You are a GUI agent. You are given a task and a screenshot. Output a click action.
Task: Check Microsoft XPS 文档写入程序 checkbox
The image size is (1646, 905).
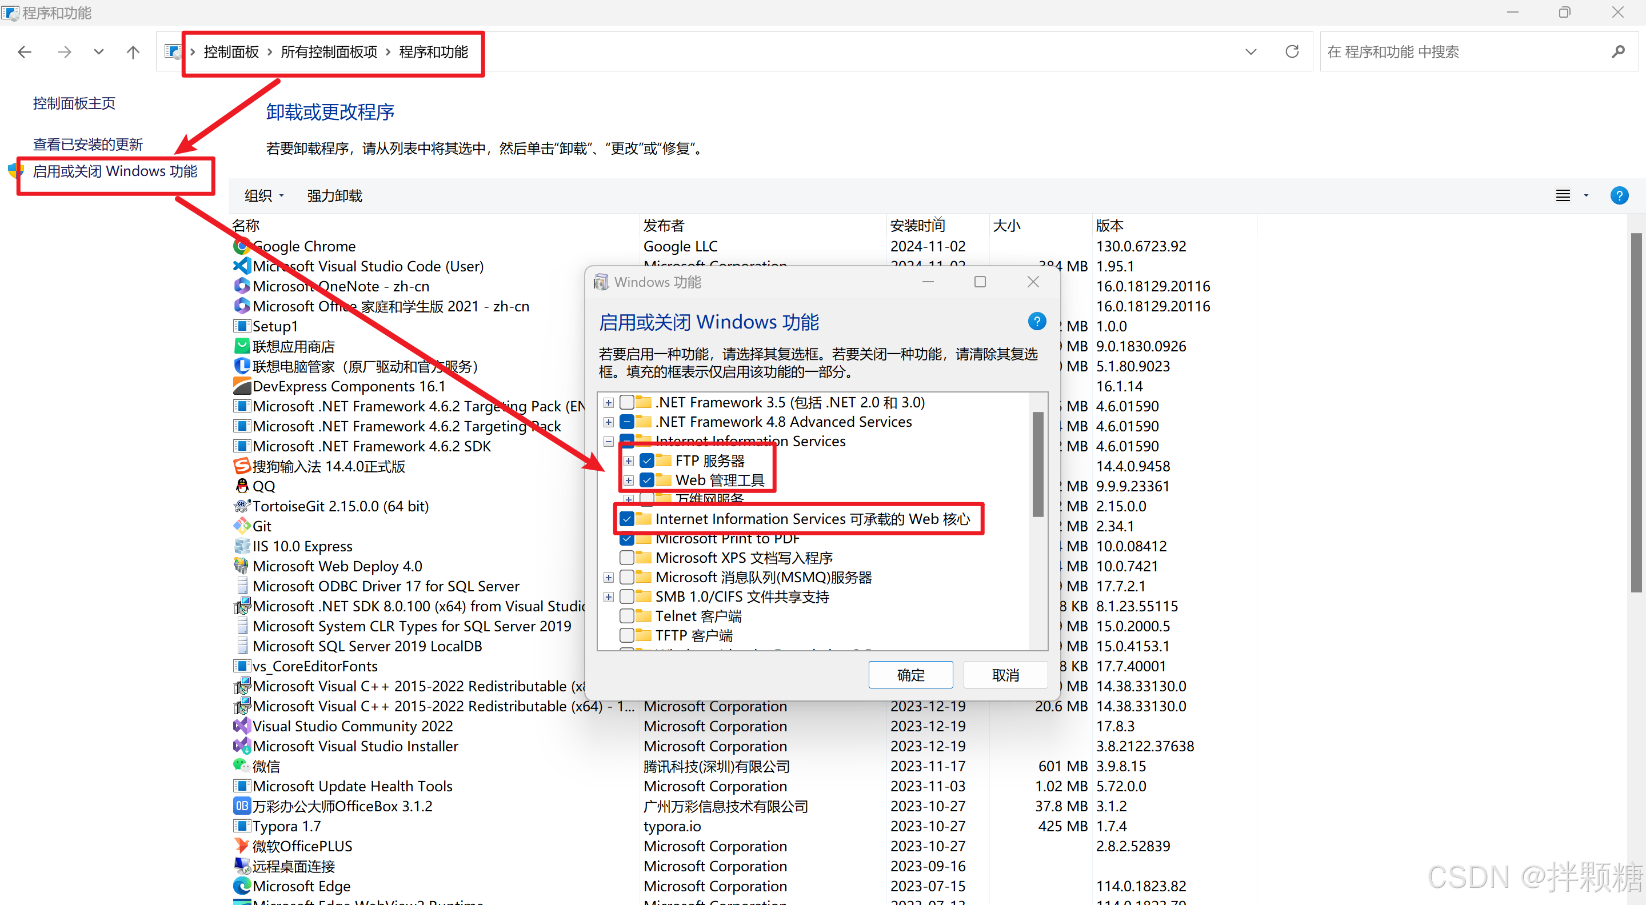[627, 558]
